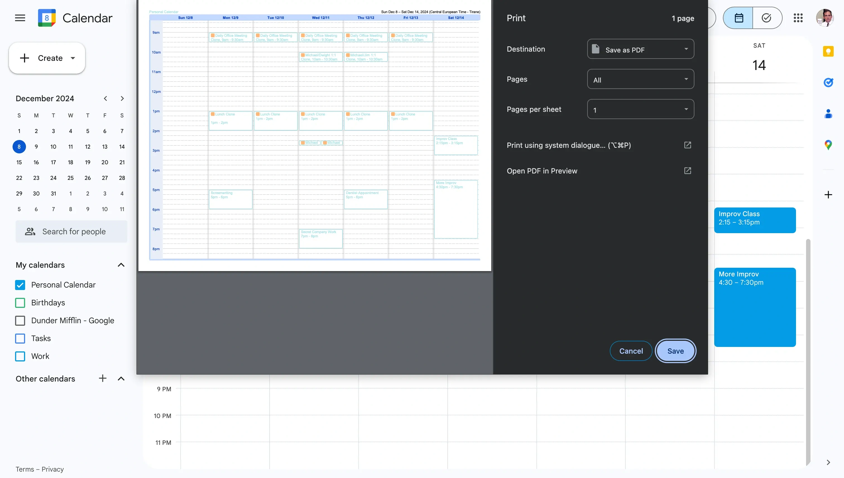Open the Contacts side panel icon
Viewport: 844px width, 478px height.
tap(828, 114)
